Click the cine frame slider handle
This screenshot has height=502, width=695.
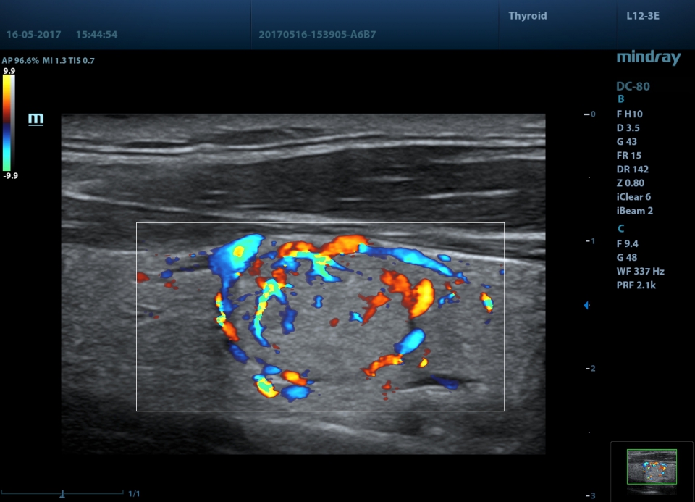tap(62, 493)
